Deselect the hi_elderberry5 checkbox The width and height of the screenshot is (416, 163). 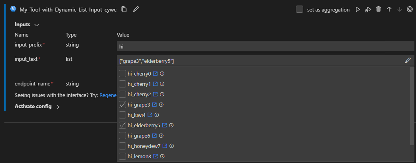pos(123,125)
